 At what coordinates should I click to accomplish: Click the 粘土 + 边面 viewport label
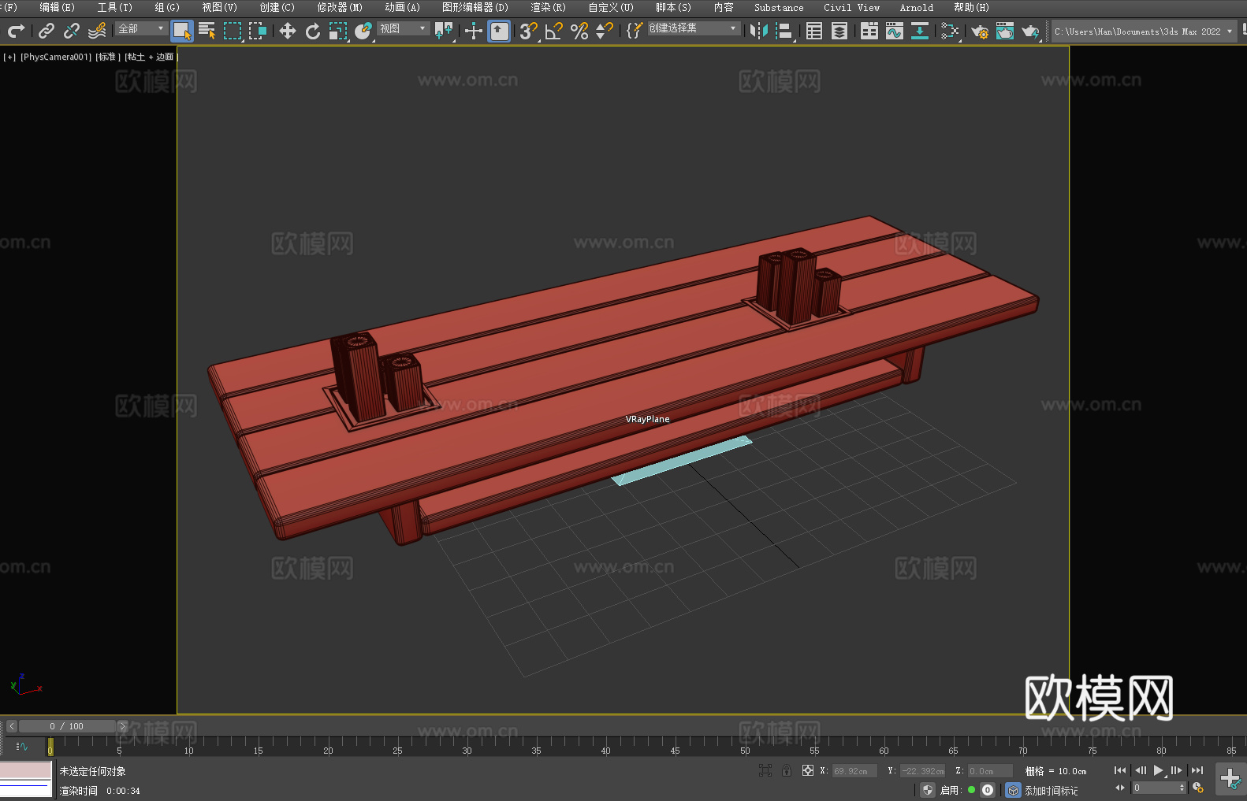pos(151,57)
